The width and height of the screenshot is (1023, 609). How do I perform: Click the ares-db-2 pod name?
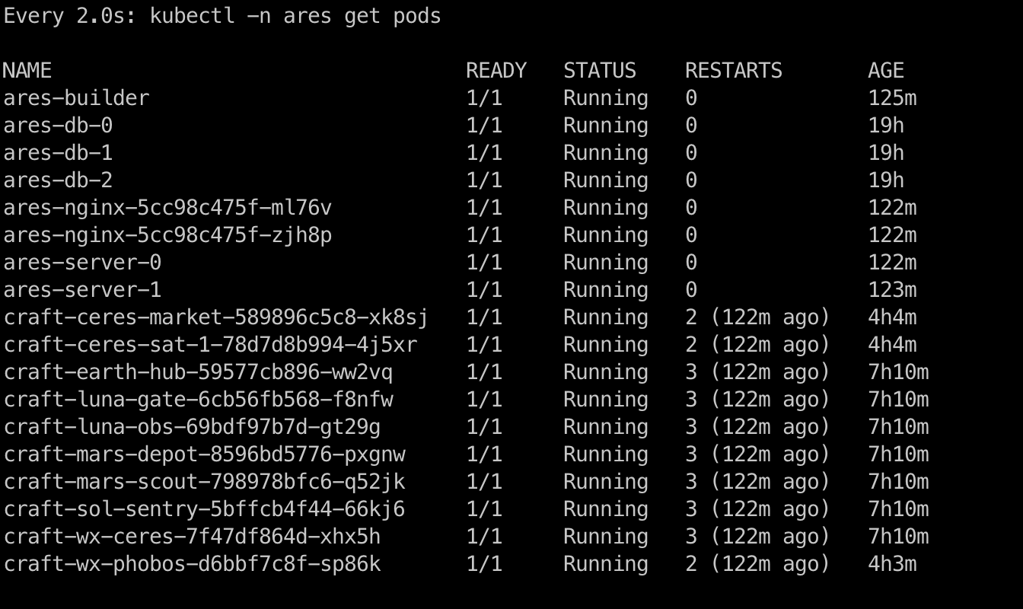click(x=58, y=180)
